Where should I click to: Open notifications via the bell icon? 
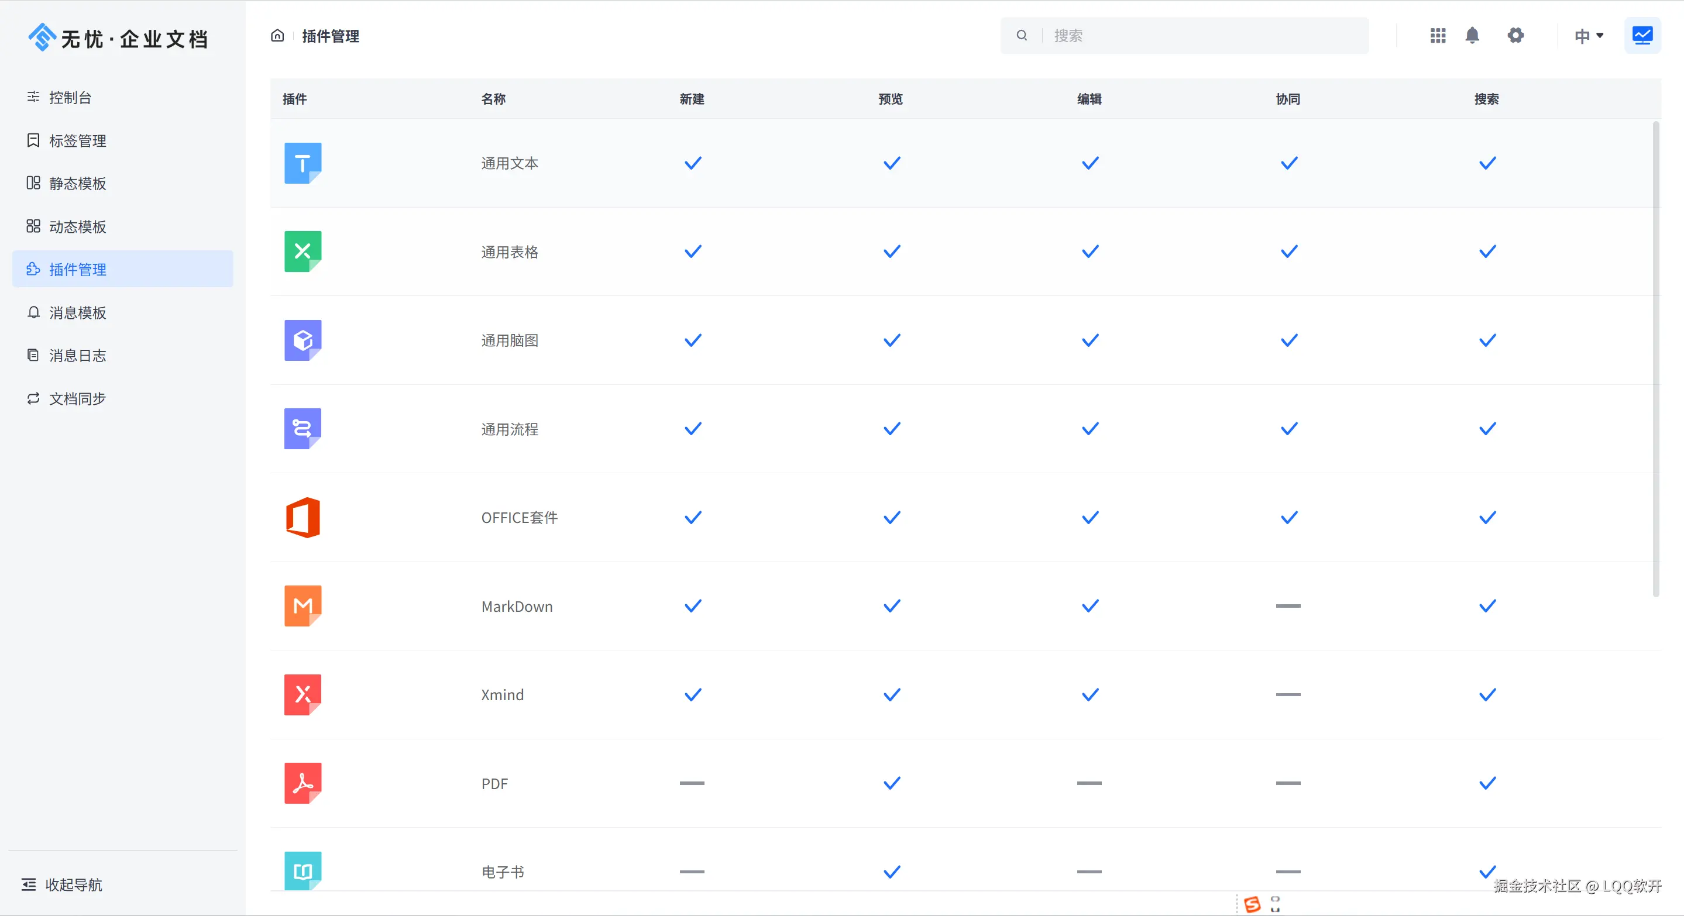point(1472,35)
